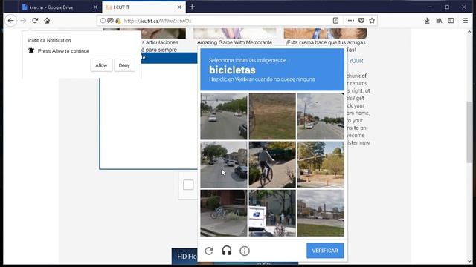Viewport: 476px width, 267px height.
Task: Open captcha help info icon
Action: (245, 251)
